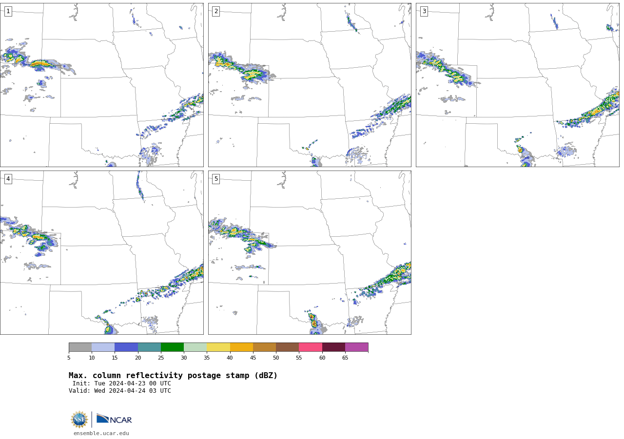
Task: Click the brown 50-55 dBZ swatch
Action: coord(288,347)
